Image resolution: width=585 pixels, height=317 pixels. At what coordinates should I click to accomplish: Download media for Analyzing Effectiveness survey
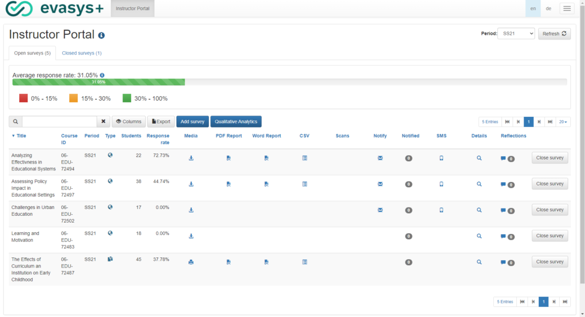click(191, 158)
